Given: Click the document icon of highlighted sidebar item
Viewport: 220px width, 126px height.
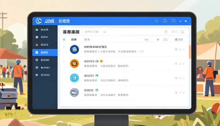Looking at the screenshot, I should [37, 52].
